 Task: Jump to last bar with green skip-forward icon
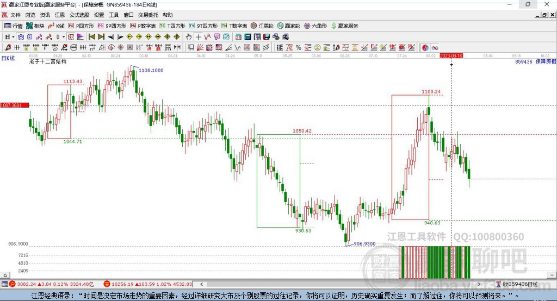coord(101,37)
